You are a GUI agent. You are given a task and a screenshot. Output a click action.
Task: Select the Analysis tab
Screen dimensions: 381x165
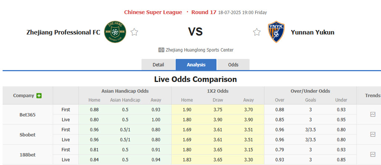tap(196, 65)
